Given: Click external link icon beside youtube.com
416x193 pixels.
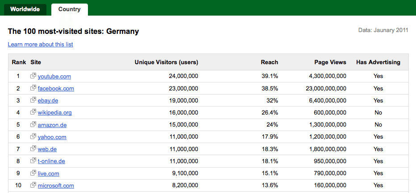Looking at the screenshot, I should (x=33, y=76).
